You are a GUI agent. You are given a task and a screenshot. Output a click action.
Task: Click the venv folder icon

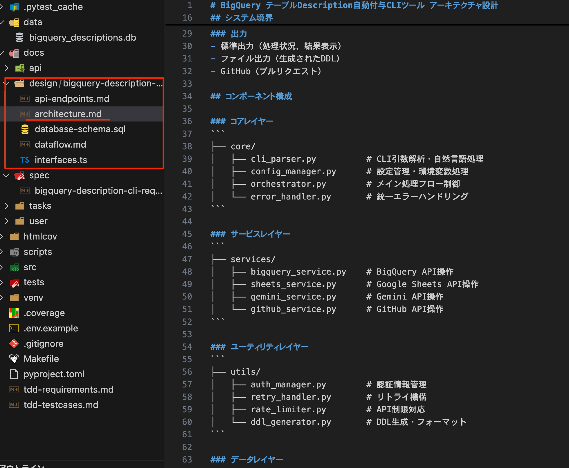(x=14, y=298)
